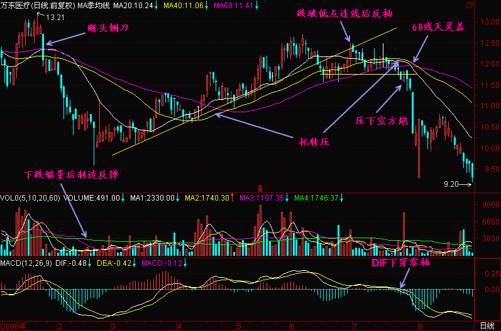The image size is (501, 331).
Task: Open the VOL0(5,10,20,60) indicator settings
Action: [x=30, y=198]
